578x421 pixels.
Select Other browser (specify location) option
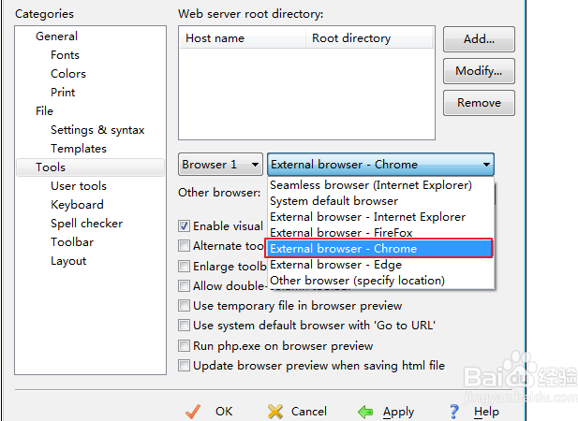(357, 281)
